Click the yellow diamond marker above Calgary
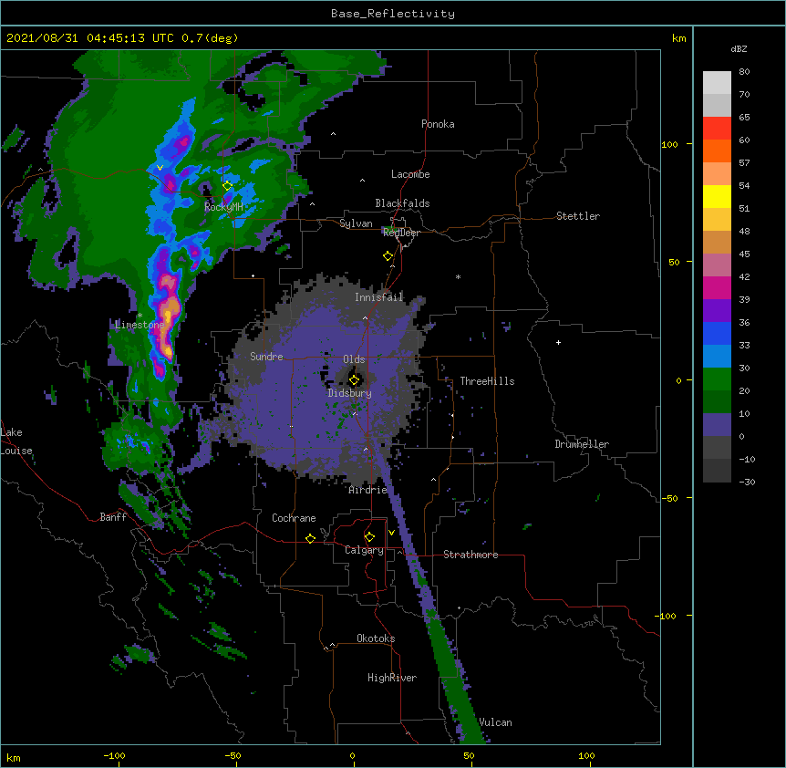Viewport: 786px width, 768px height. click(369, 537)
